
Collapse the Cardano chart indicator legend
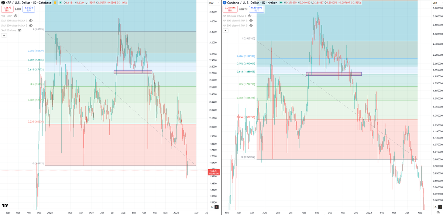[x=225, y=31]
